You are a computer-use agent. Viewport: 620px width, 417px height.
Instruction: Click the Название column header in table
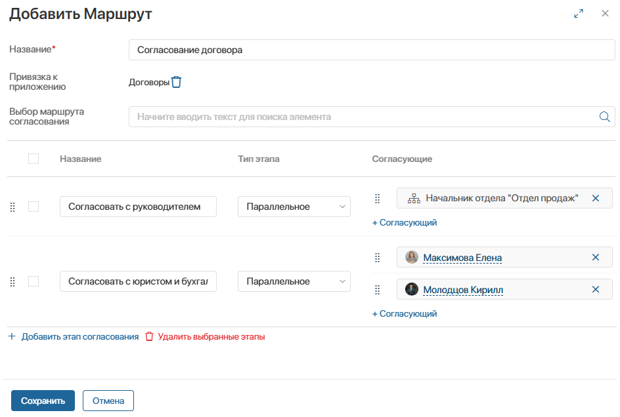(81, 159)
